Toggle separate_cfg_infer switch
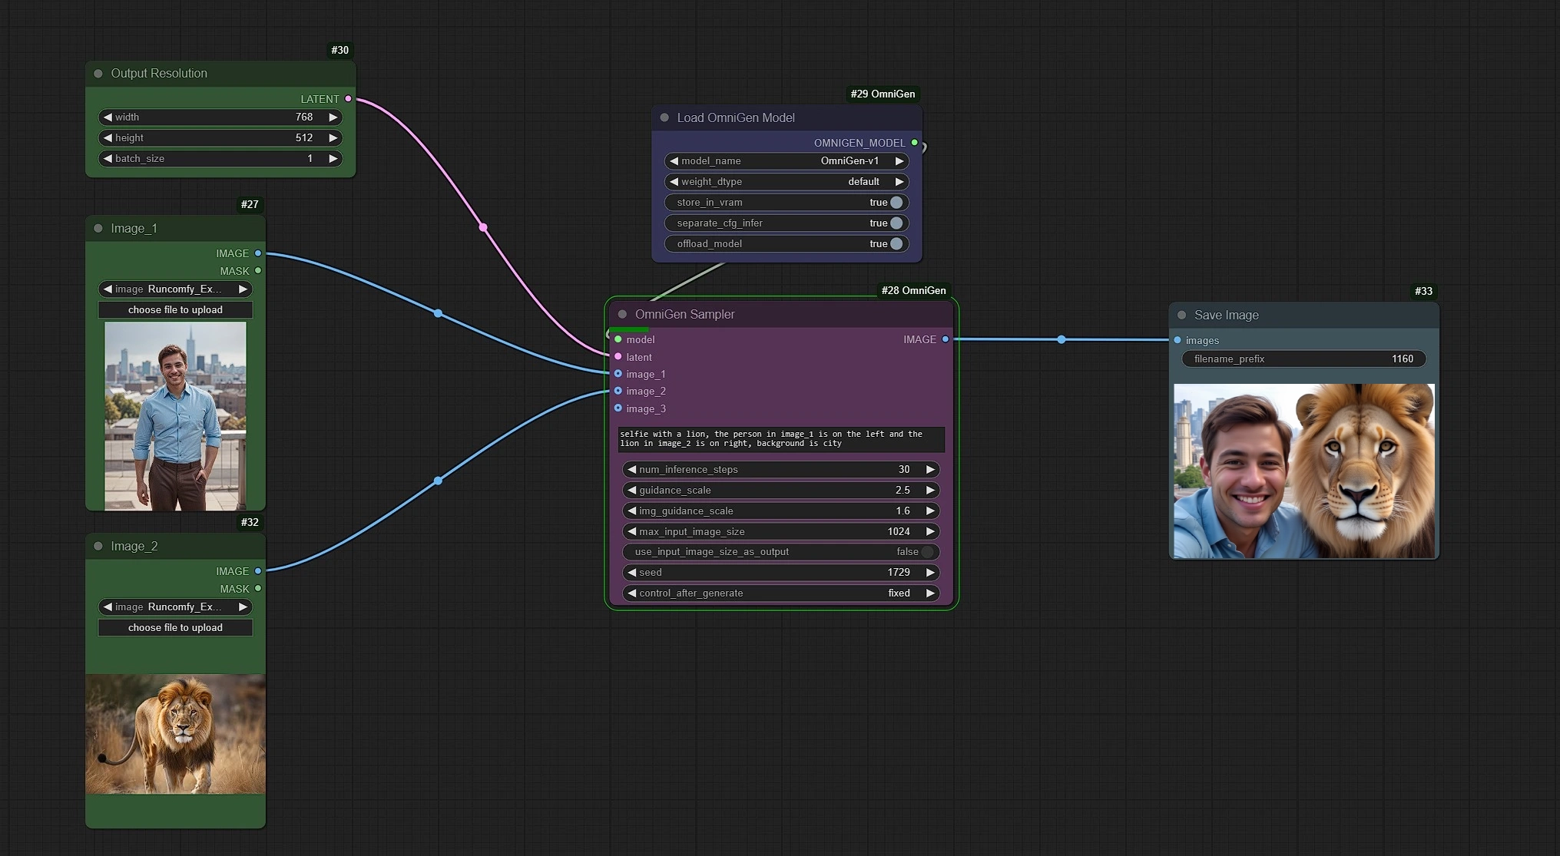1560x856 pixels. [x=896, y=223]
